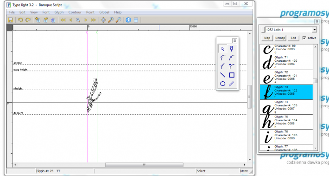Select the Line tool in the toolbox
Image resolution: width=329 pixels, height=176 pixels.
[x=223, y=75]
